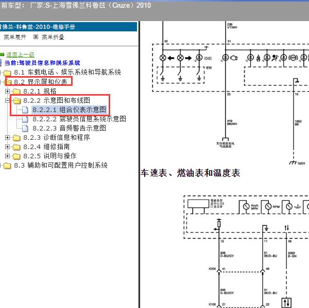309x308 pixels.
Task: Click the page icon of 8.2.2.2
Action: click(x=25, y=119)
